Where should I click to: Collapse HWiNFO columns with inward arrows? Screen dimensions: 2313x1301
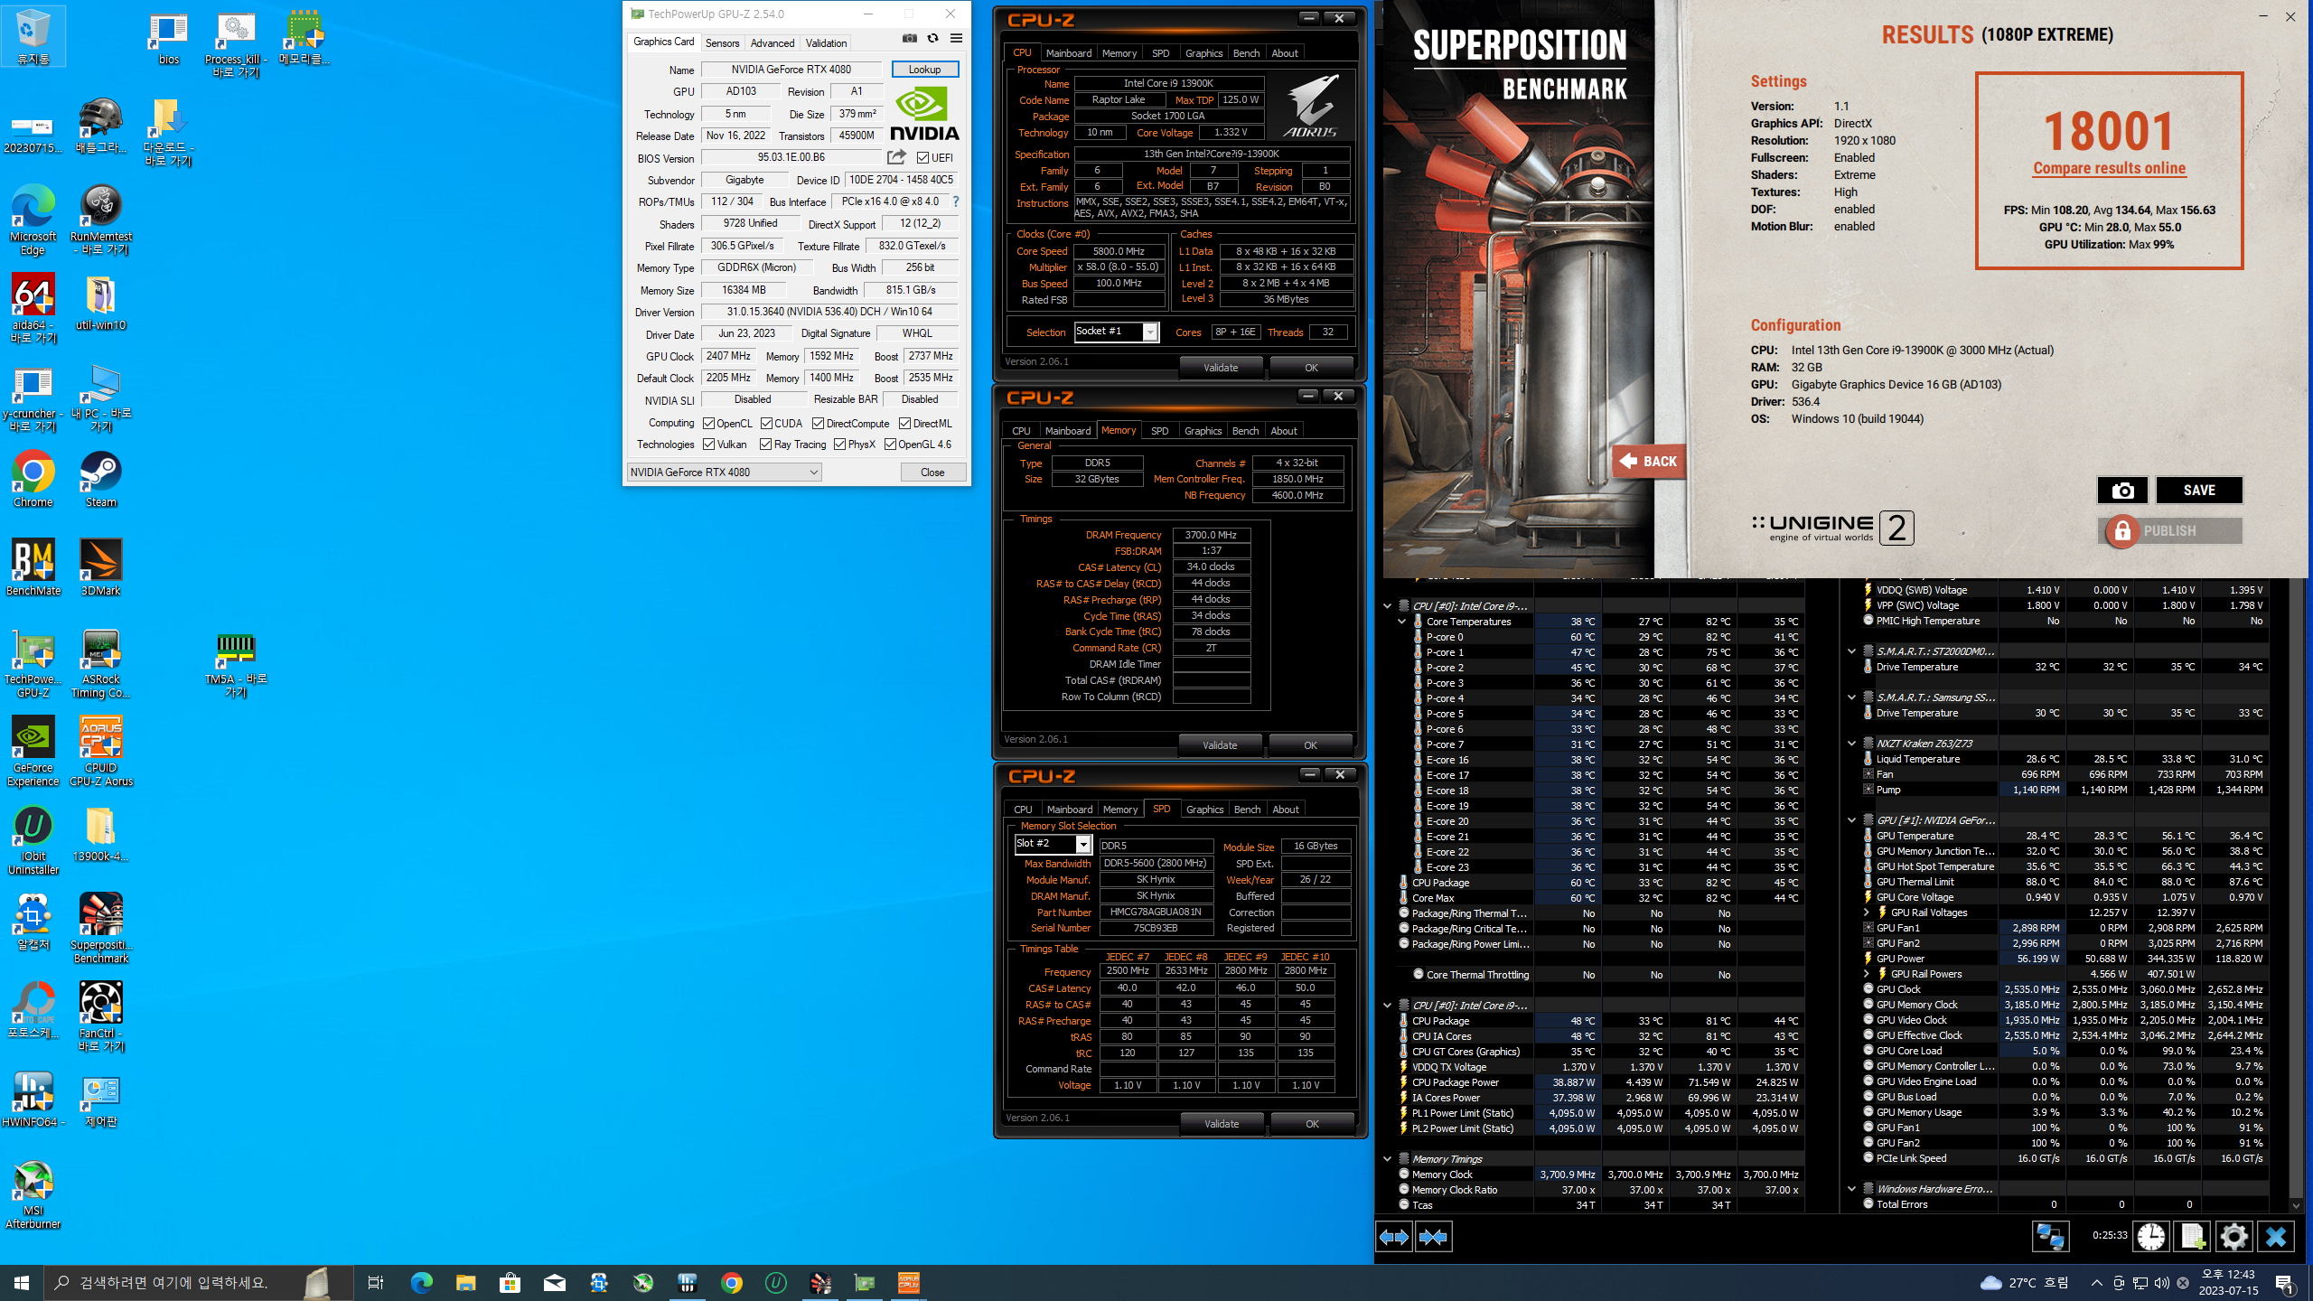pyautogui.click(x=1434, y=1237)
